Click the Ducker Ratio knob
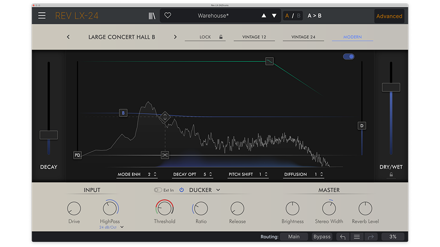The image size is (440, 247). coord(201,208)
